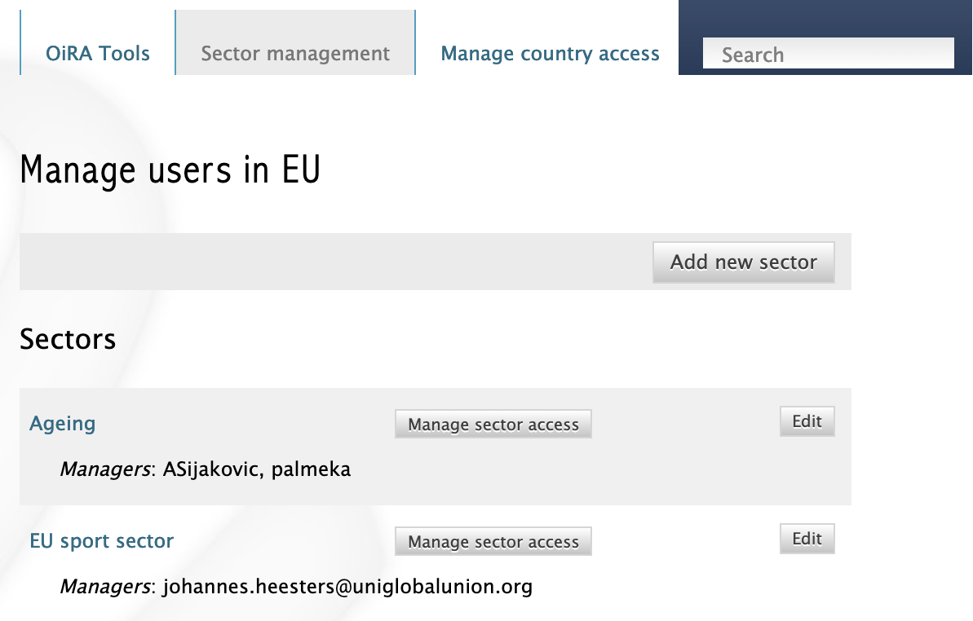
Task: Edit the Ageing sector
Action: pyautogui.click(x=807, y=421)
